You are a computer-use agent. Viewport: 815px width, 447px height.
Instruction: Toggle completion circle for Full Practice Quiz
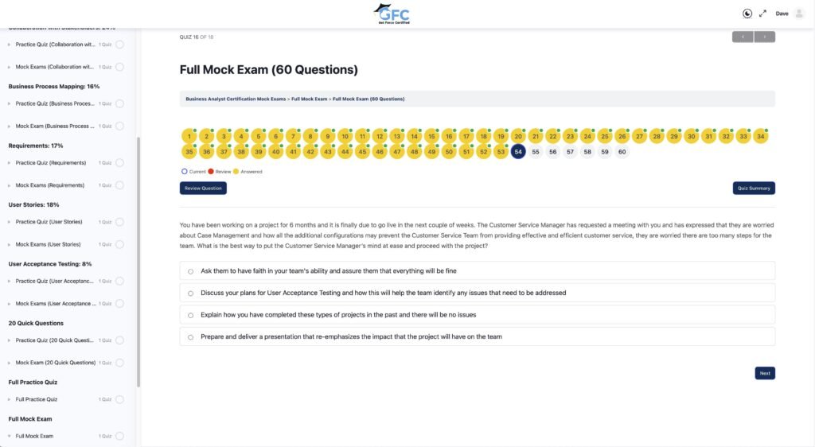tap(119, 399)
